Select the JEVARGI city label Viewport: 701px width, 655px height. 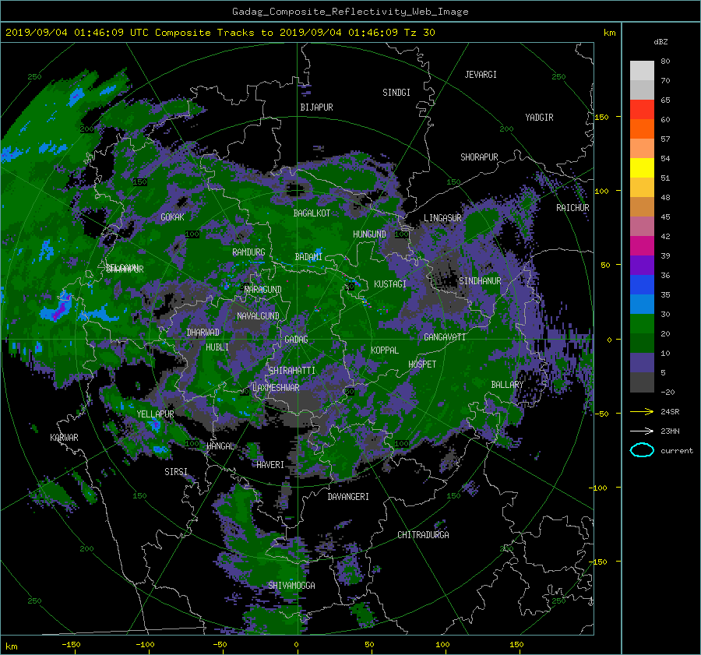(481, 75)
